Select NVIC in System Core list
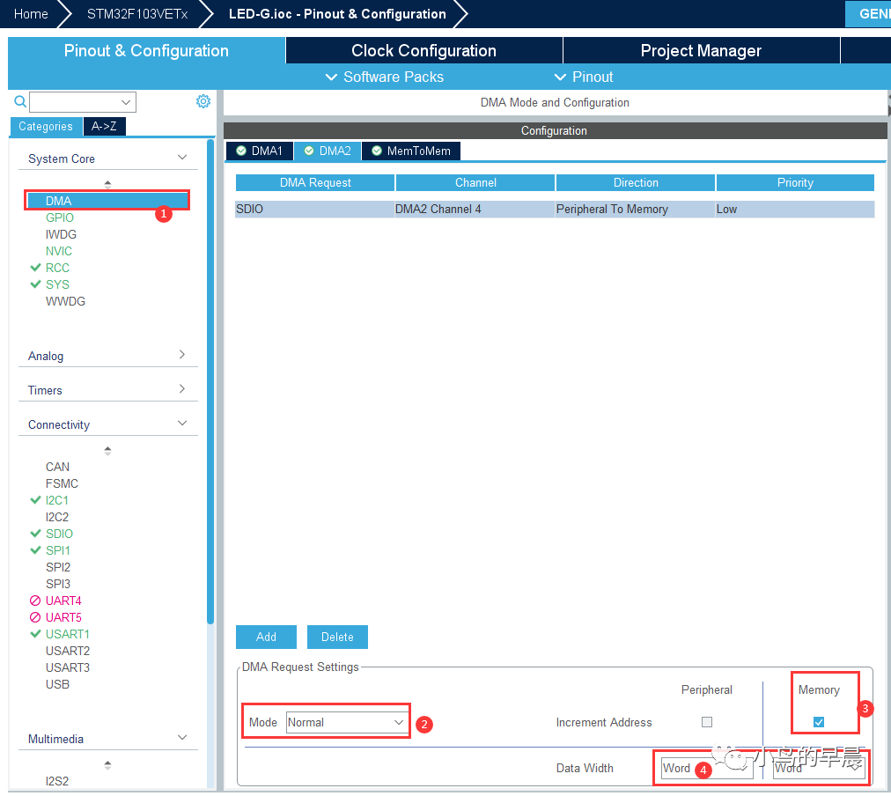This screenshot has height=796, width=891. click(58, 251)
